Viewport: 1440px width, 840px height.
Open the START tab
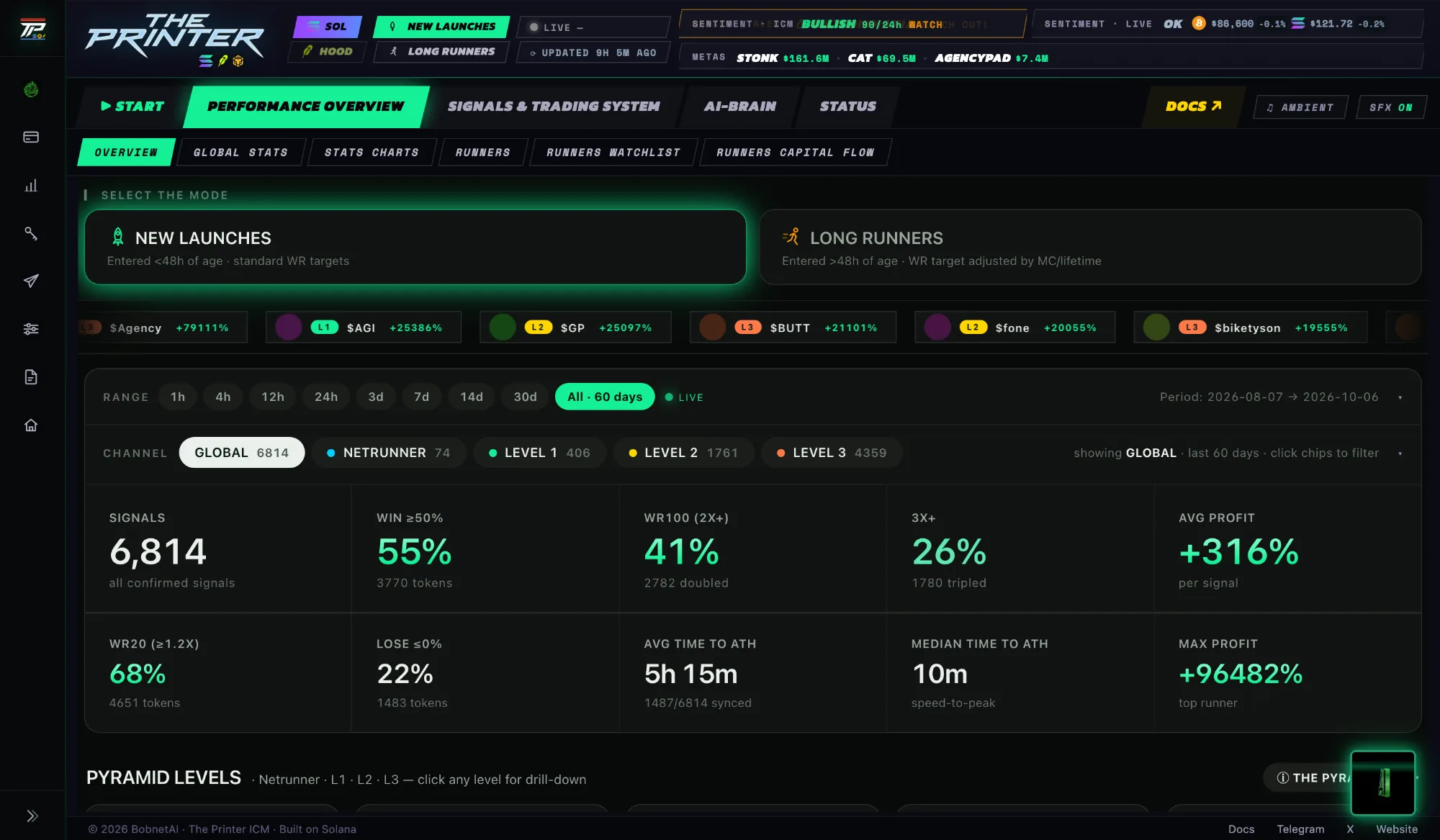click(x=132, y=107)
